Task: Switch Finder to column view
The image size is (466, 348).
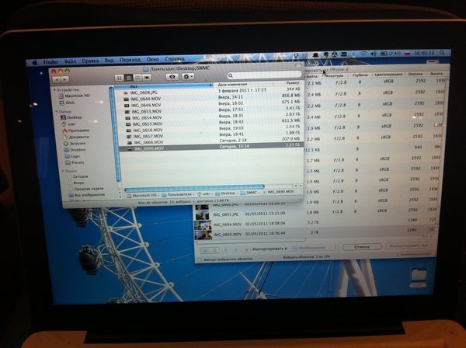Action: click(137, 78)
